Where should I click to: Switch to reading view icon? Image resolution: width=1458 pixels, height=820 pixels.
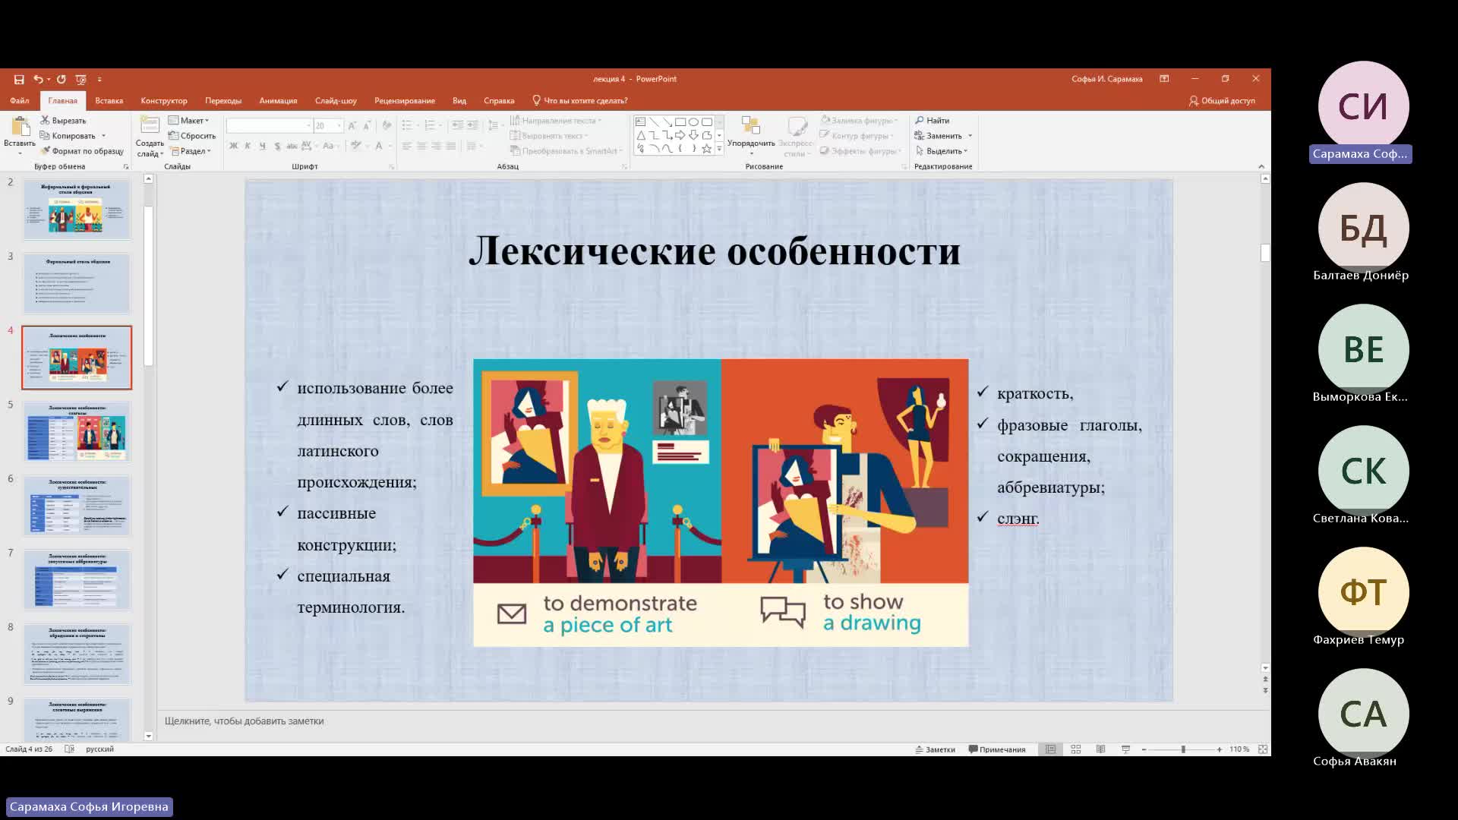pos(1101,749)
